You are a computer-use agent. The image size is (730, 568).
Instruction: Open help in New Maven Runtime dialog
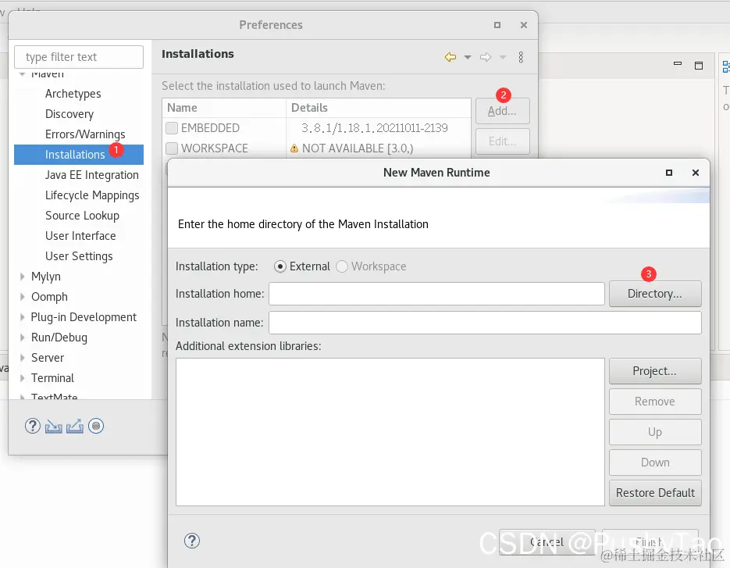[192, 541]
